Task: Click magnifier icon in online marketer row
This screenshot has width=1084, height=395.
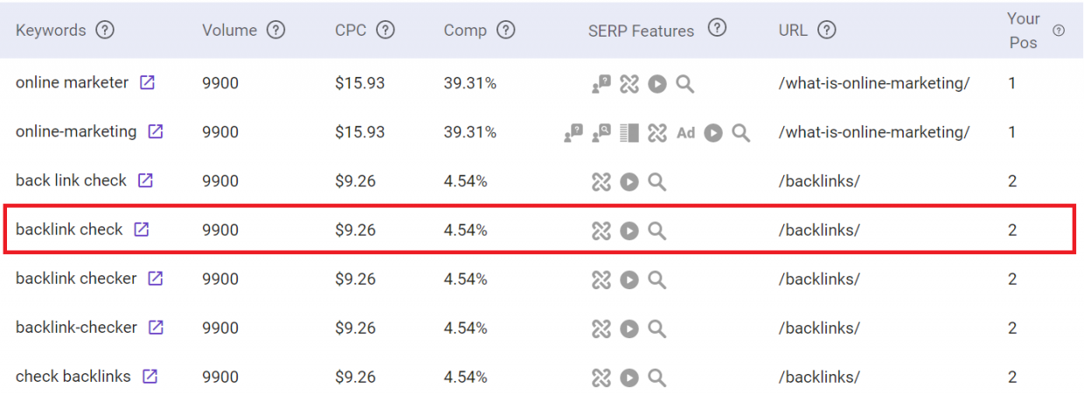Action: coord(685,84)
